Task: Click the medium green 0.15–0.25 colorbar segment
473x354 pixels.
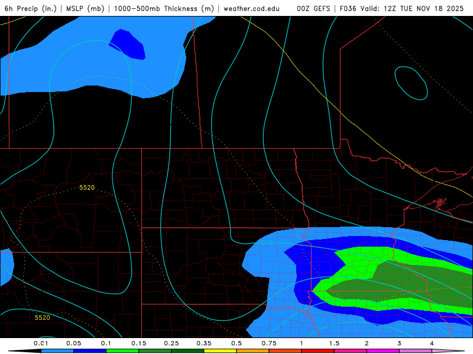Action: click(155, 351)
